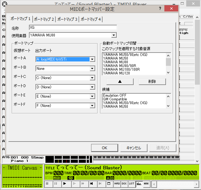Open ポートC output port dropdown

pyautogui.click(x=92, y=78)
